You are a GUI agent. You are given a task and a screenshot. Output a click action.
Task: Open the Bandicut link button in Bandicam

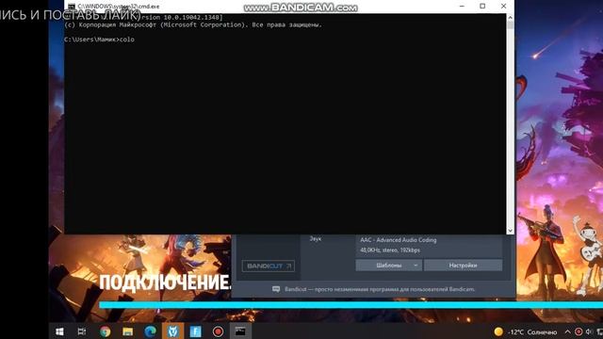point(269,266)
